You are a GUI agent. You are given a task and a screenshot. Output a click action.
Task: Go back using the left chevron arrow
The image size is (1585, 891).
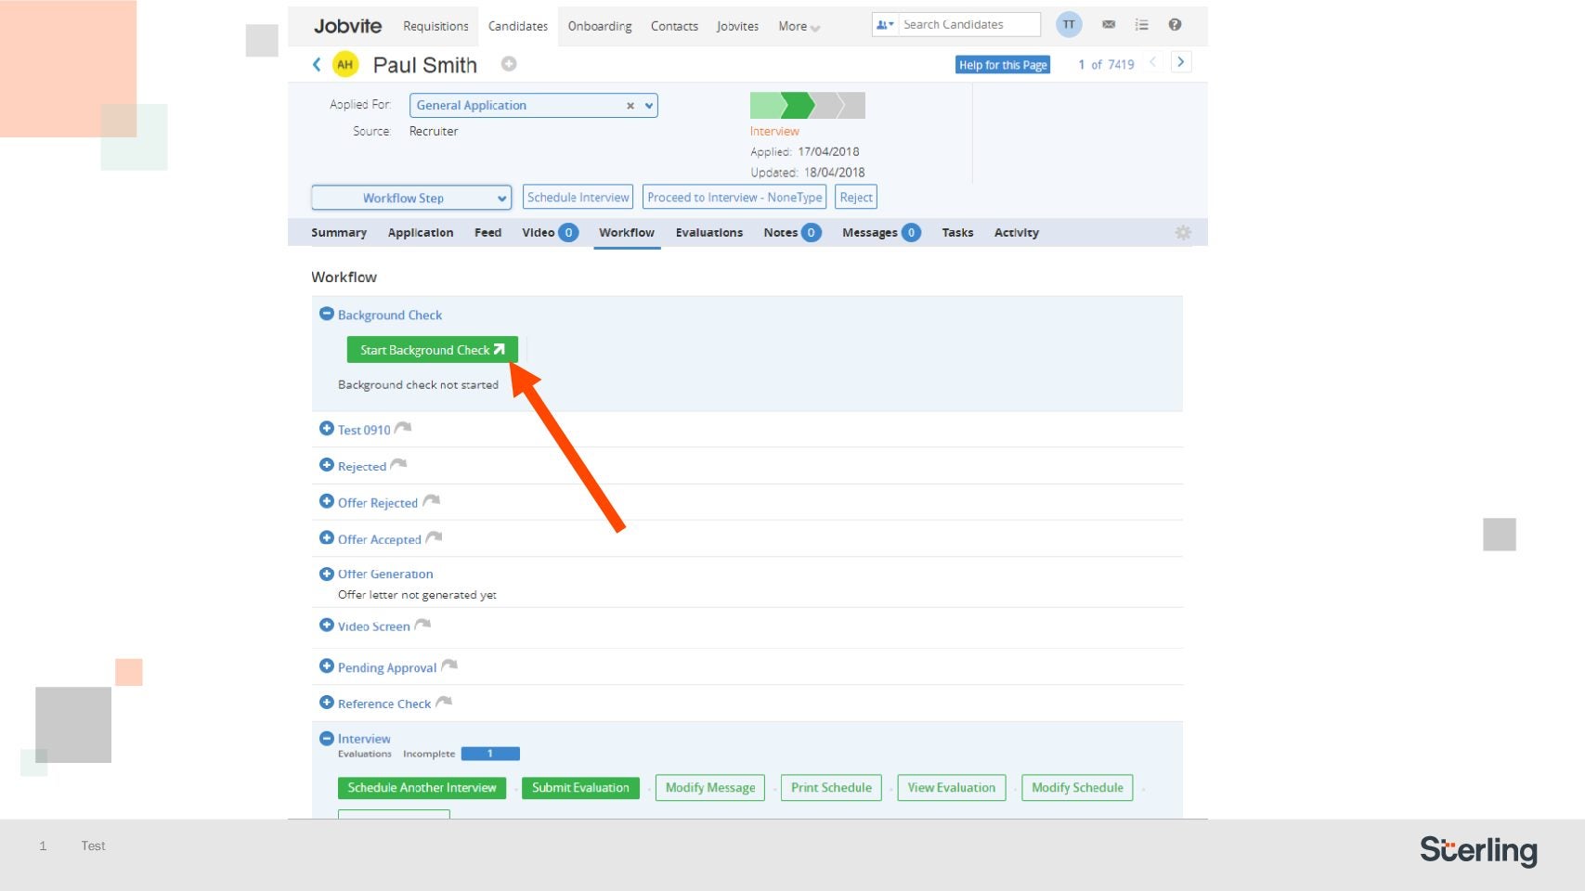point(317,64)
